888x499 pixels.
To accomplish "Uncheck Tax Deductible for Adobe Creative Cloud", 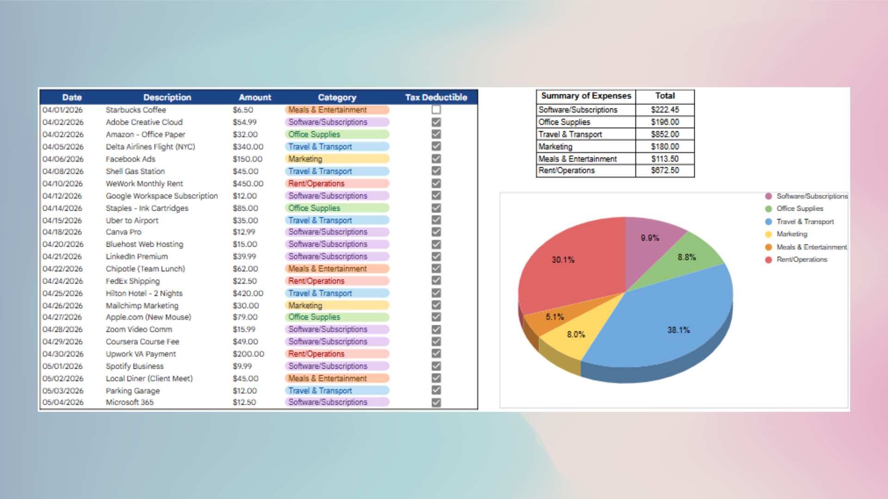I will (436, 122).
